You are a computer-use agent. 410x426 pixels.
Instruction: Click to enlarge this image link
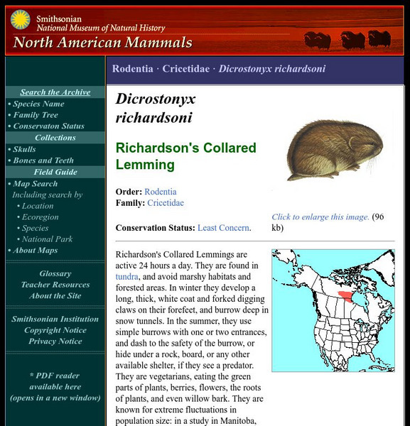point(320,217)
